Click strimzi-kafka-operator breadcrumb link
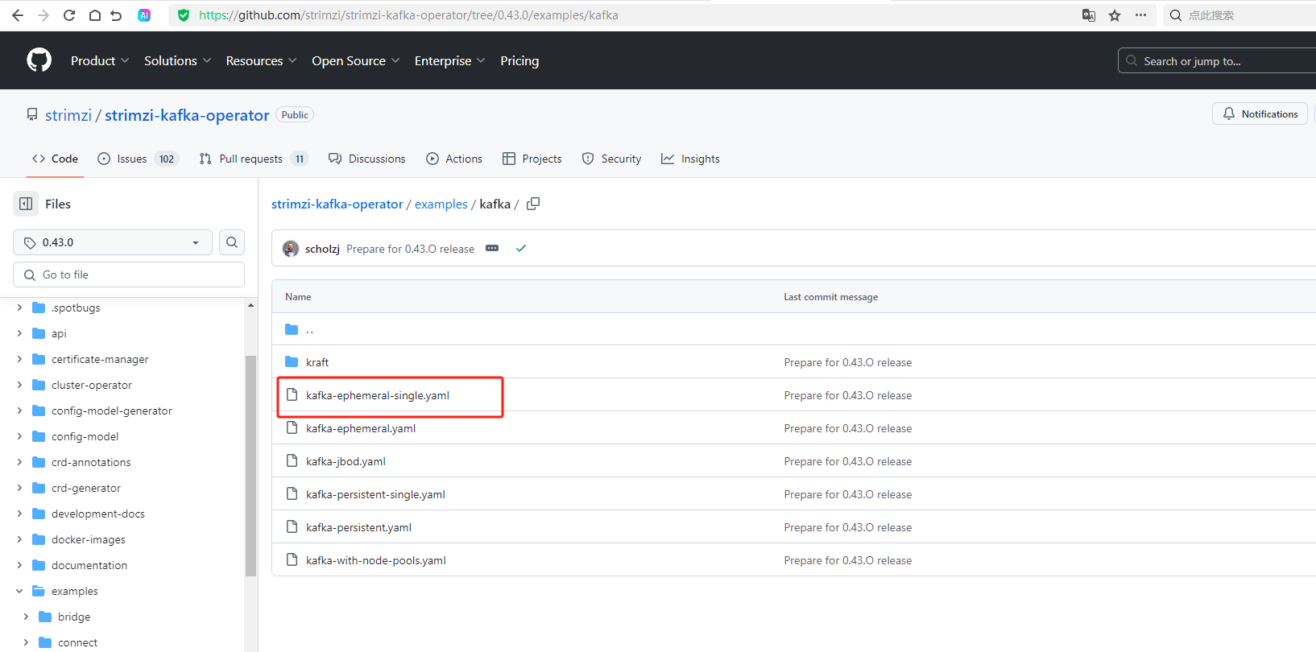The image size is (1316, 652). pos(337,204)
